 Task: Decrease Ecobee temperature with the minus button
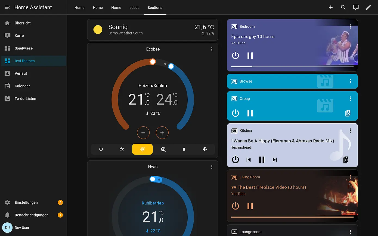tap(143, 133)
